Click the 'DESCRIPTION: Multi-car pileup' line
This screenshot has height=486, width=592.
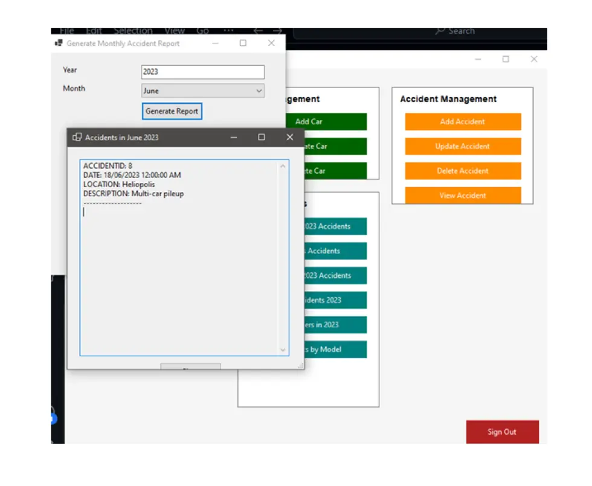[134, 194]
